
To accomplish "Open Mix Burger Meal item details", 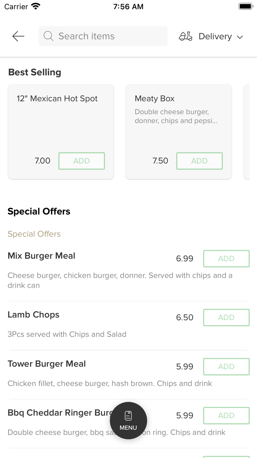I will point(41,256).
